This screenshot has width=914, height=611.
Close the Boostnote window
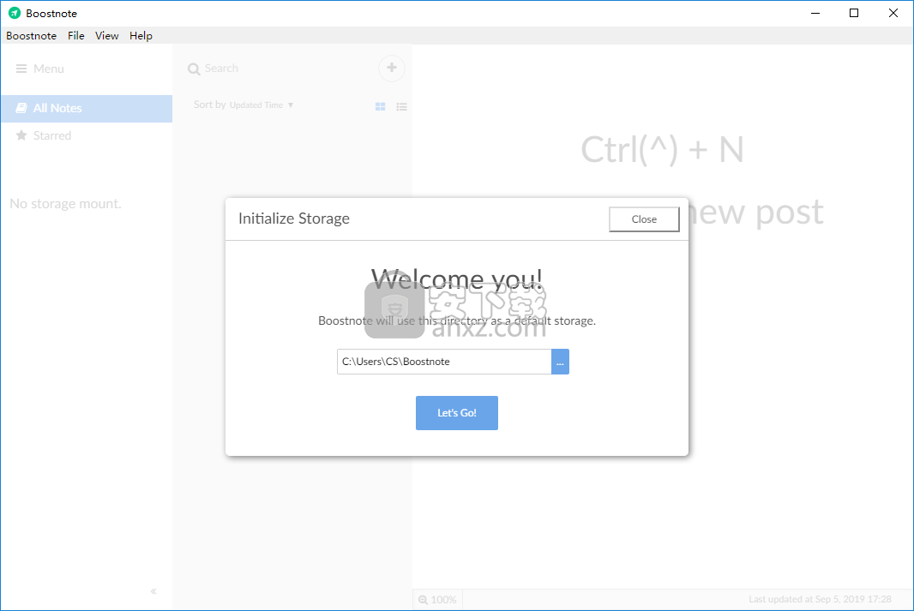[893, 13]
